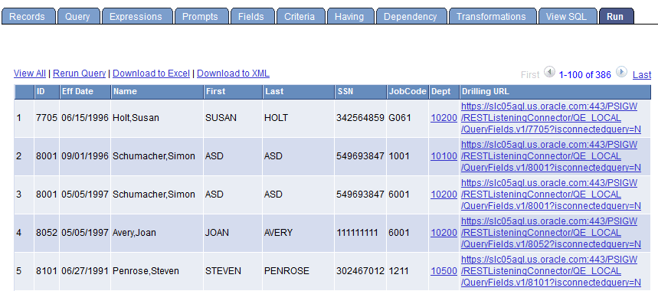The image size is (658, 291).
Task: Click the SSN column header
Action: (x=361, y=91)
